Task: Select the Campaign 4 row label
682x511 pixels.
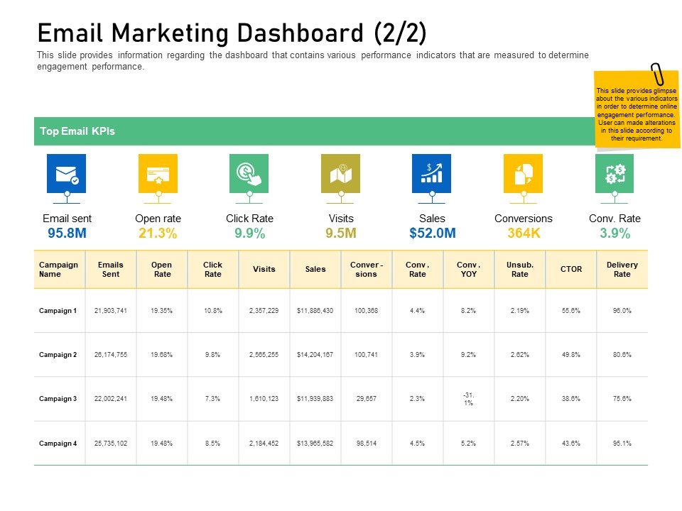Action: tap(58, 443)
